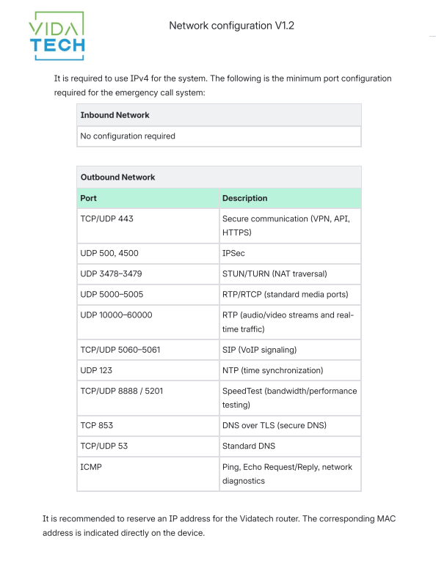Click the Port column header
The image size is (436, 566).
click(x=148, y=198)
